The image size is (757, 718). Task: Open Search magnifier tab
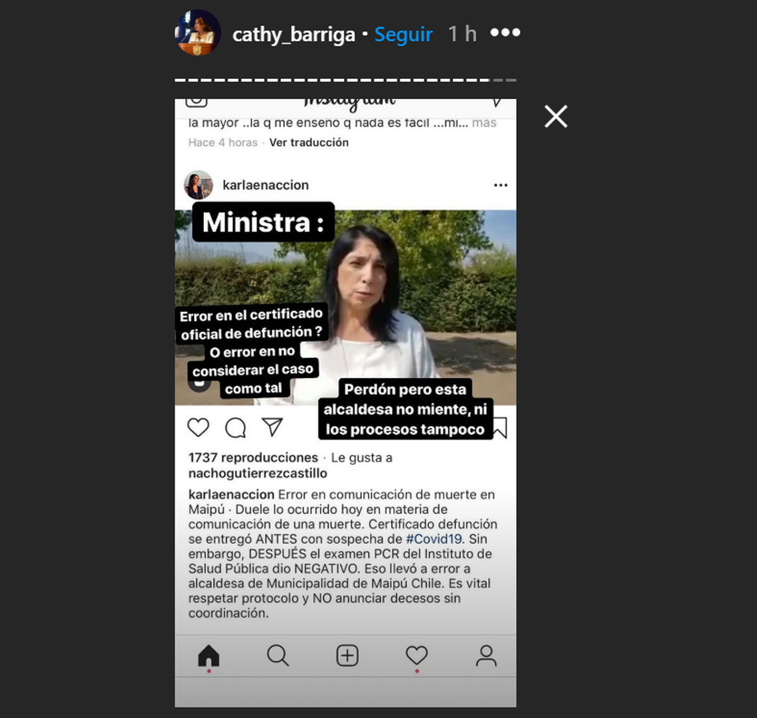pos(278,656)
